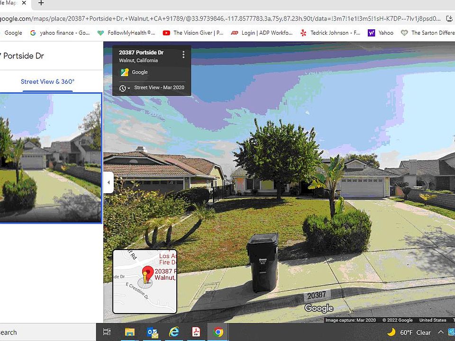This screenshot has height=341, width=455.
Task: Open the mini map with location pin
Action: [x=145, y=281]
